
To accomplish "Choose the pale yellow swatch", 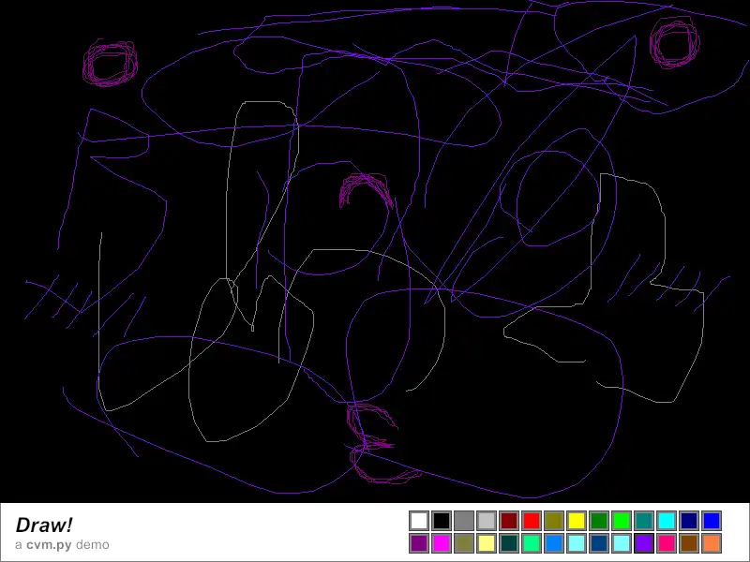I will click(487, 543).
